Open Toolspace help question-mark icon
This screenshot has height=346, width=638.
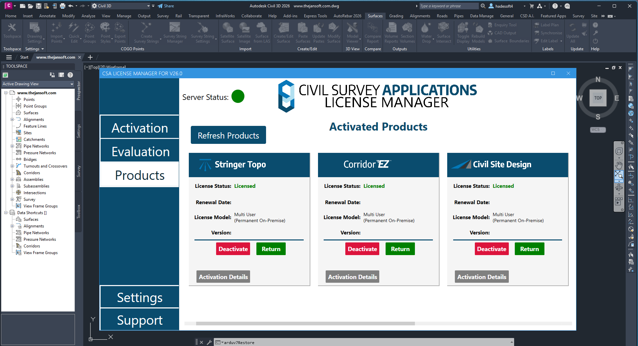tap(70, 75)
